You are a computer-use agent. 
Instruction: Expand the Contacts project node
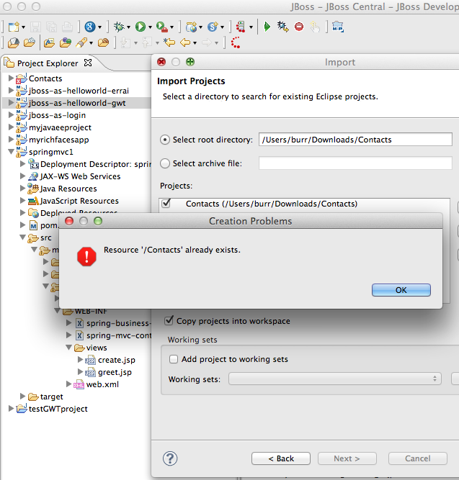[11, 78]
